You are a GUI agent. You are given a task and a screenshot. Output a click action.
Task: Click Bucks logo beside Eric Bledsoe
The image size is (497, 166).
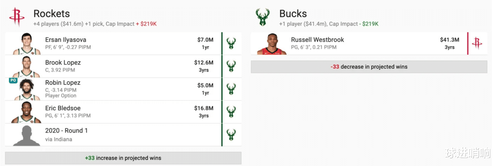coord(231,112)
